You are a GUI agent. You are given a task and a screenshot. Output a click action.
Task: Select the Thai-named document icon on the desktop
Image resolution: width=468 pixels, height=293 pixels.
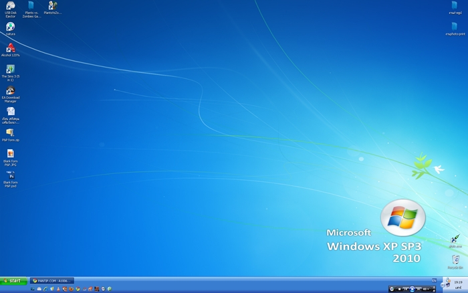[x=11, y=115]
